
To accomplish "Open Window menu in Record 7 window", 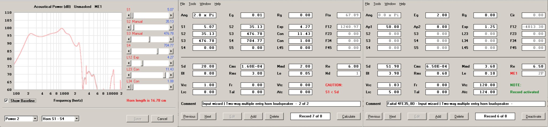I will pos(205,4).
